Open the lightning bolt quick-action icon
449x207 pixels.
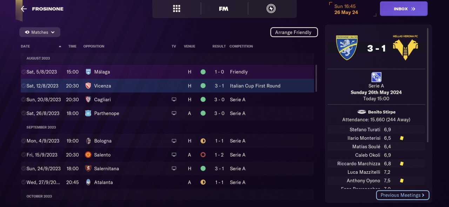coord(271,9)
